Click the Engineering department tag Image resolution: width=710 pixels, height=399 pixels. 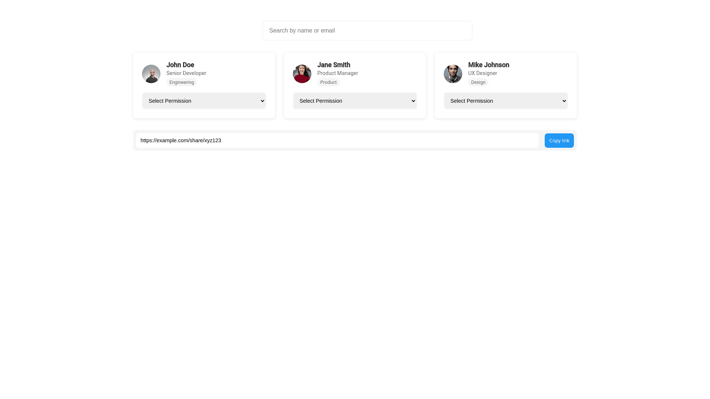point(182,82)
